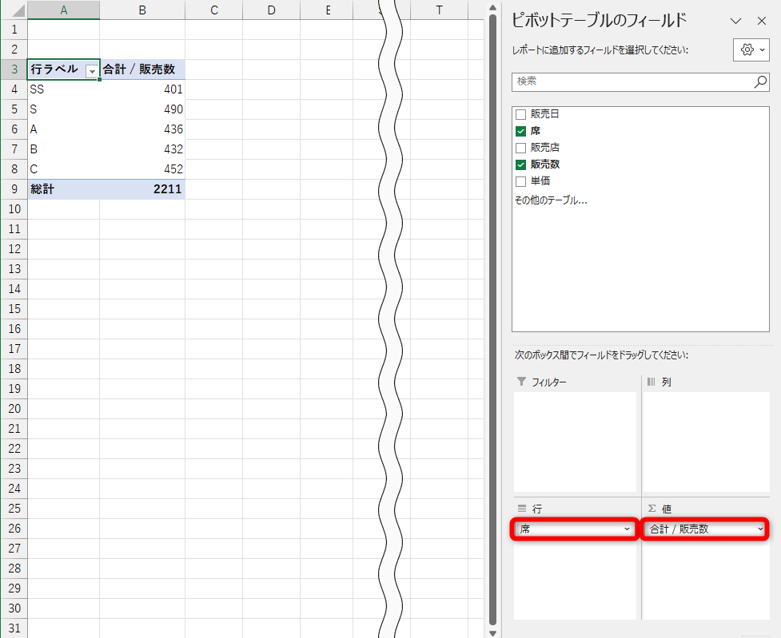Select the cell with value 401
Viewport: 781px width, 638px height.
[x=142, y=89]
